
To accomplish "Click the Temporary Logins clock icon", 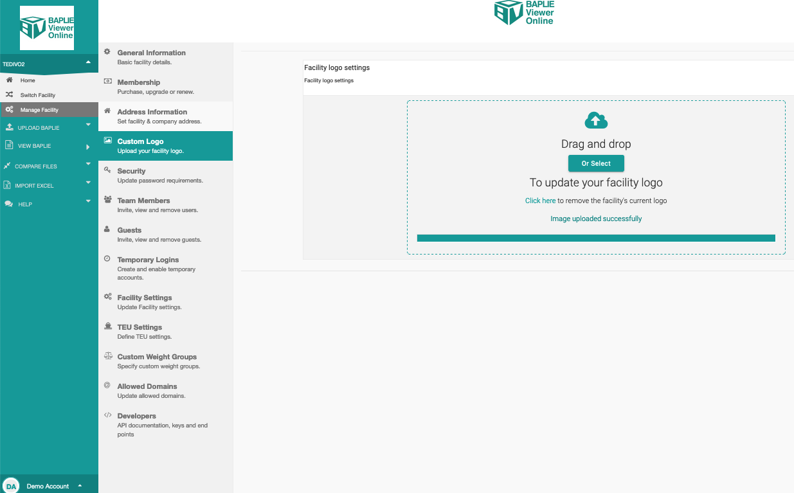I will tap(107, 258).
